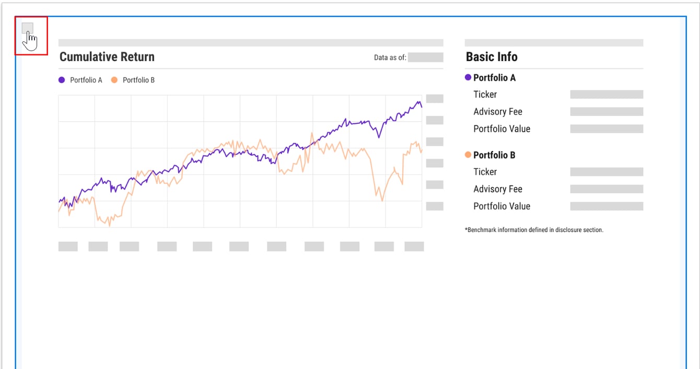
Task: Tick the grey checkbox in the page corner
Action: 28,28
